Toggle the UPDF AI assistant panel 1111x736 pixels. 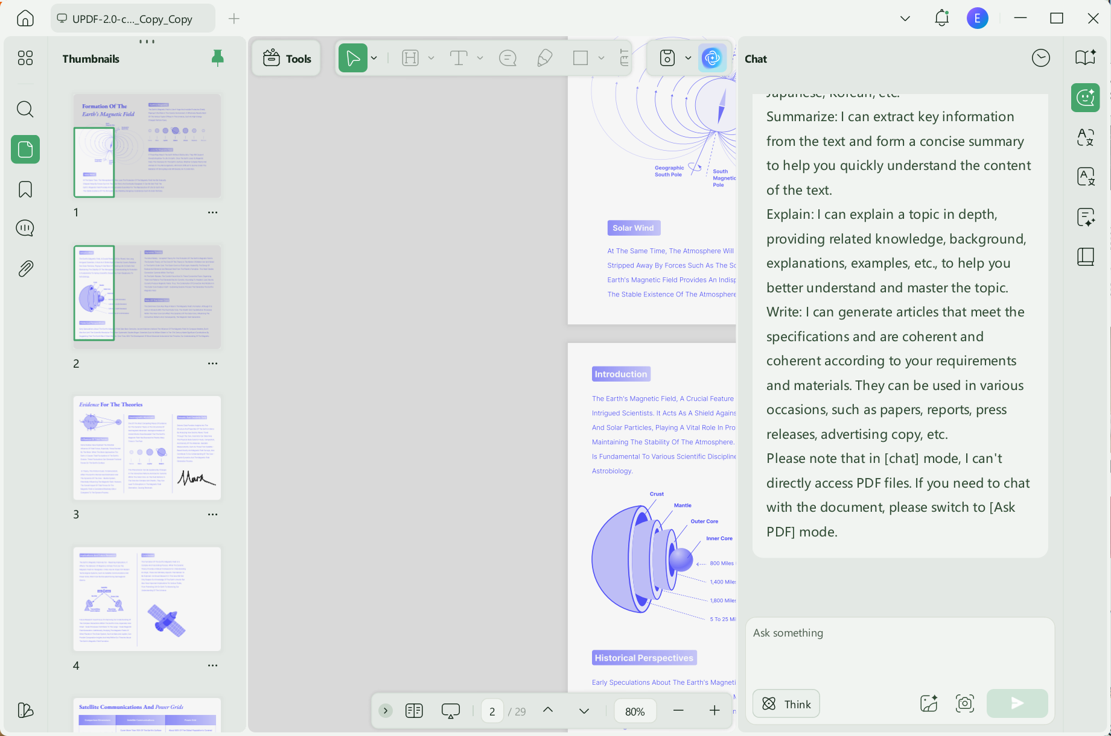pyautogui.click(x=713, y=58)
